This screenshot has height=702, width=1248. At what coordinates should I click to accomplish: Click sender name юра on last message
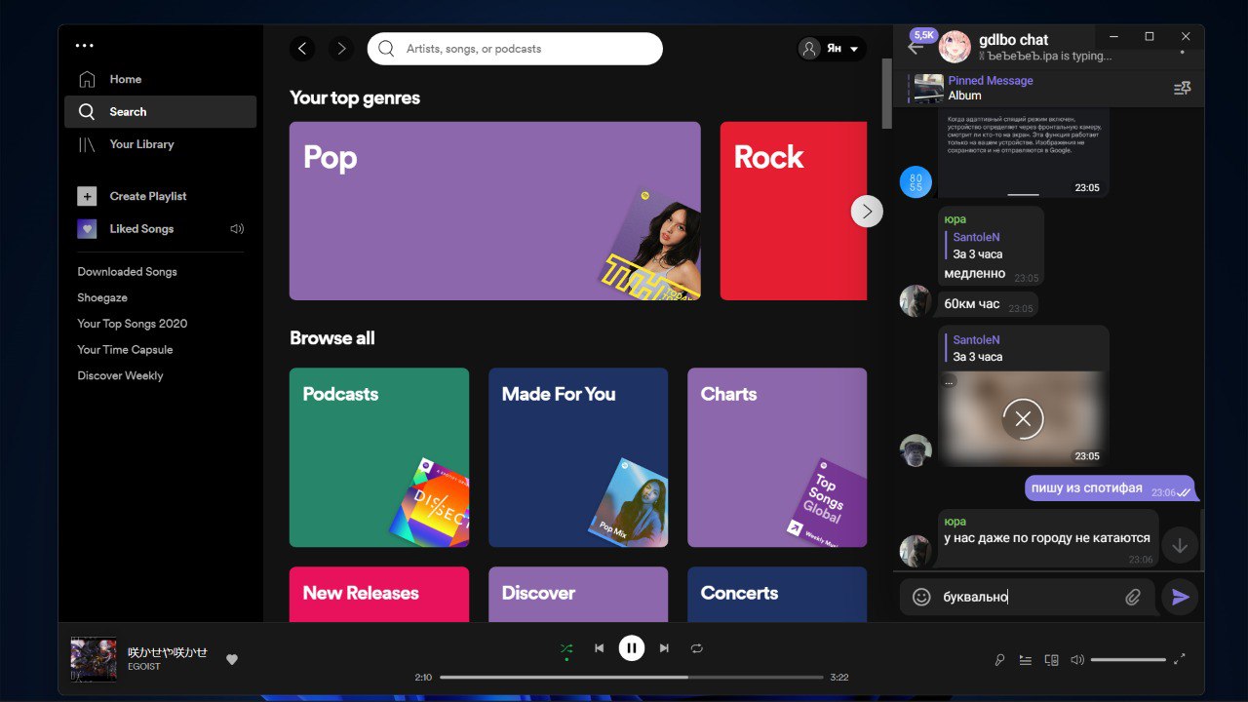(x=955, y=522)
